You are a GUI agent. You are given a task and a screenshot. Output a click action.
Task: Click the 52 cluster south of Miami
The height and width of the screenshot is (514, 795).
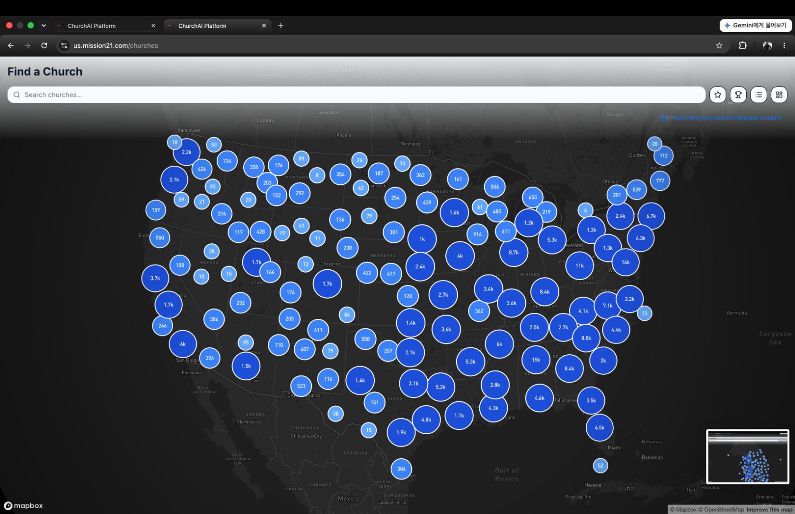(601, 465)
